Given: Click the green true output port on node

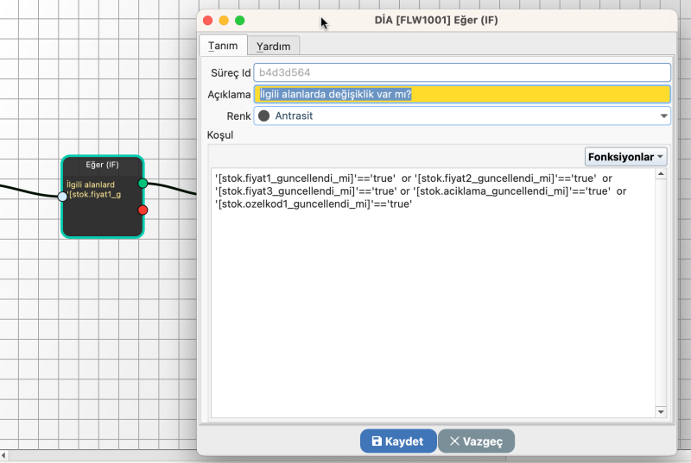Looking at the screenshot, I should pos(143,183).
